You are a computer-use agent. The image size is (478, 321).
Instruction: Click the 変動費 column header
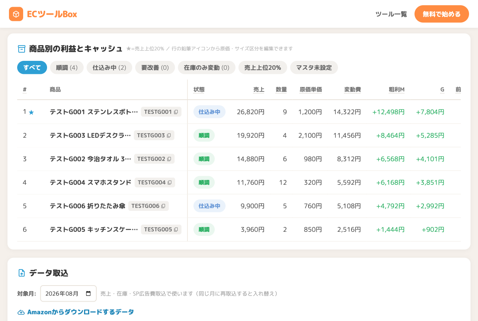[353, 90]
